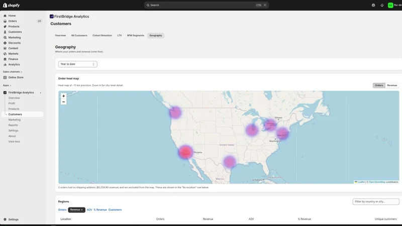
Task: Open Overview under FirstBridge Analytics
Action: pos(14,98)
